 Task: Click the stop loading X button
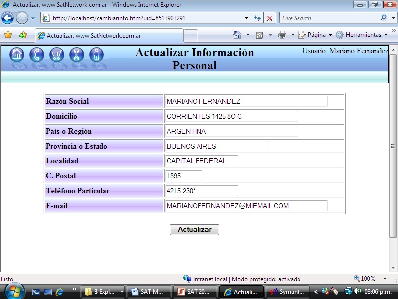pos(270,18)
